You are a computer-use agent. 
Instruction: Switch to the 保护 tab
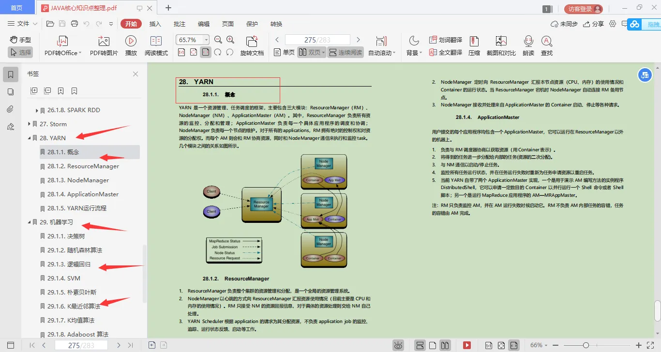click(x=252, y=24)
